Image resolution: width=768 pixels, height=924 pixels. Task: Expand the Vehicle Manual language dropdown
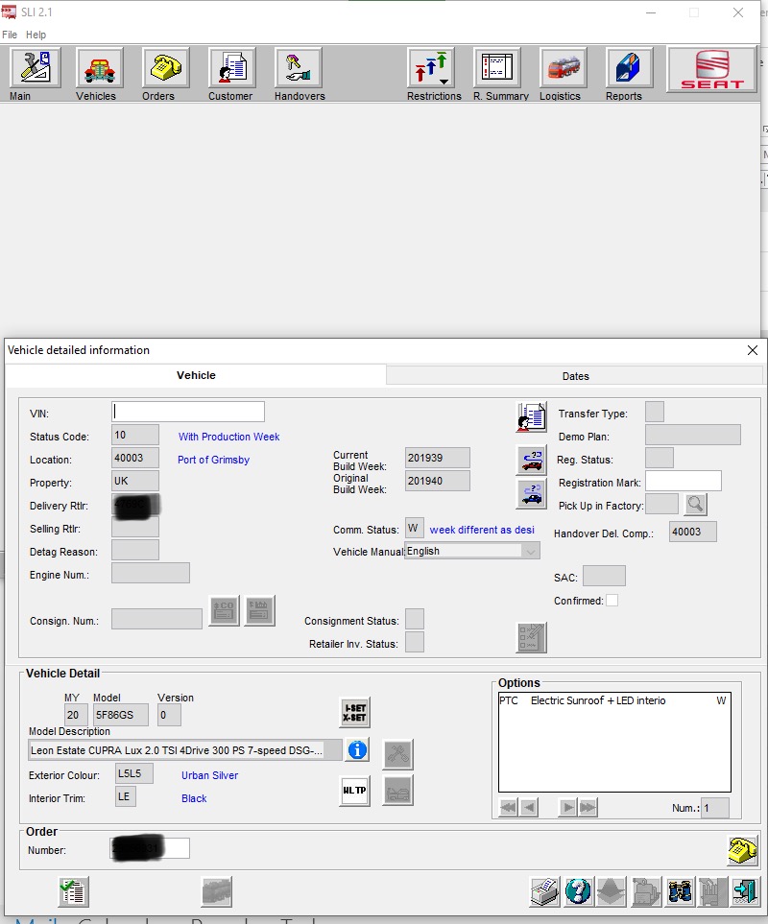coord(531,552)
